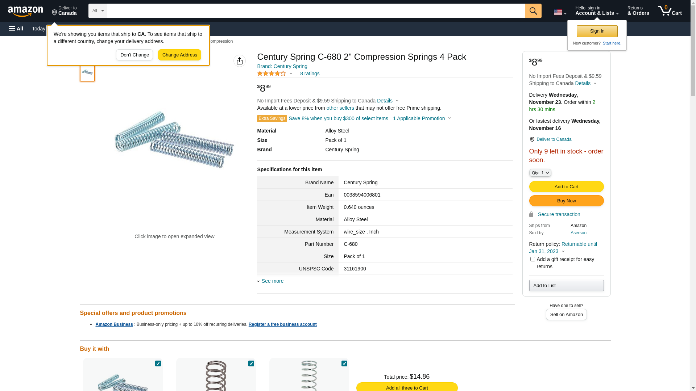Select the springs product thumbnail
696x391 pixels.
point(87,72)
